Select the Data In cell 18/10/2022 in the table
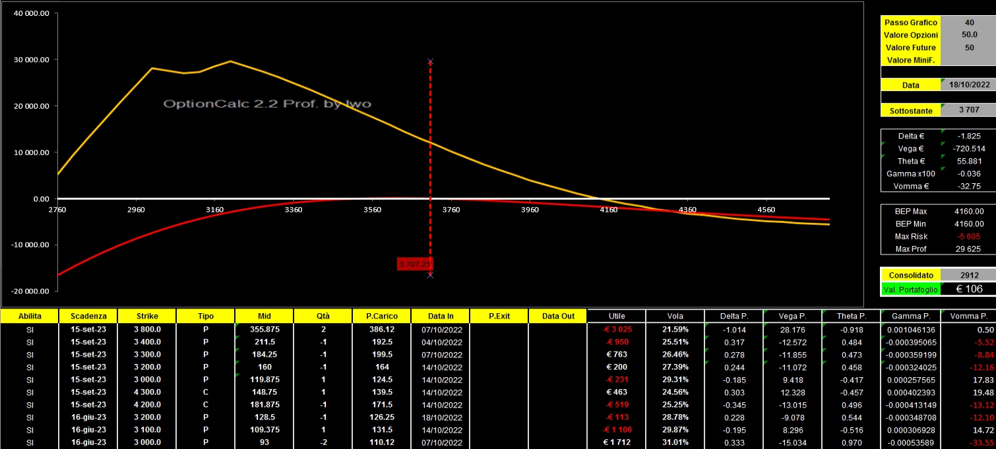The image size is (996, 449). [x=441, y=417]
